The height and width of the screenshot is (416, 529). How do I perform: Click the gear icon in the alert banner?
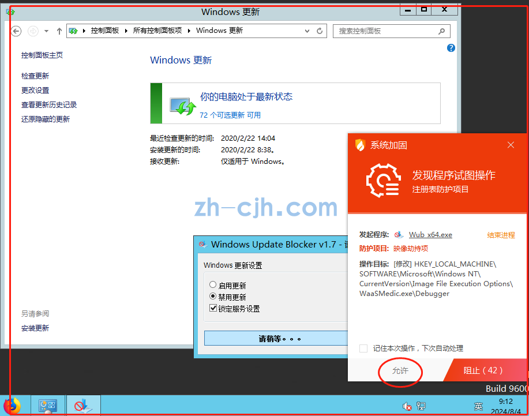[x=384, y=181]
